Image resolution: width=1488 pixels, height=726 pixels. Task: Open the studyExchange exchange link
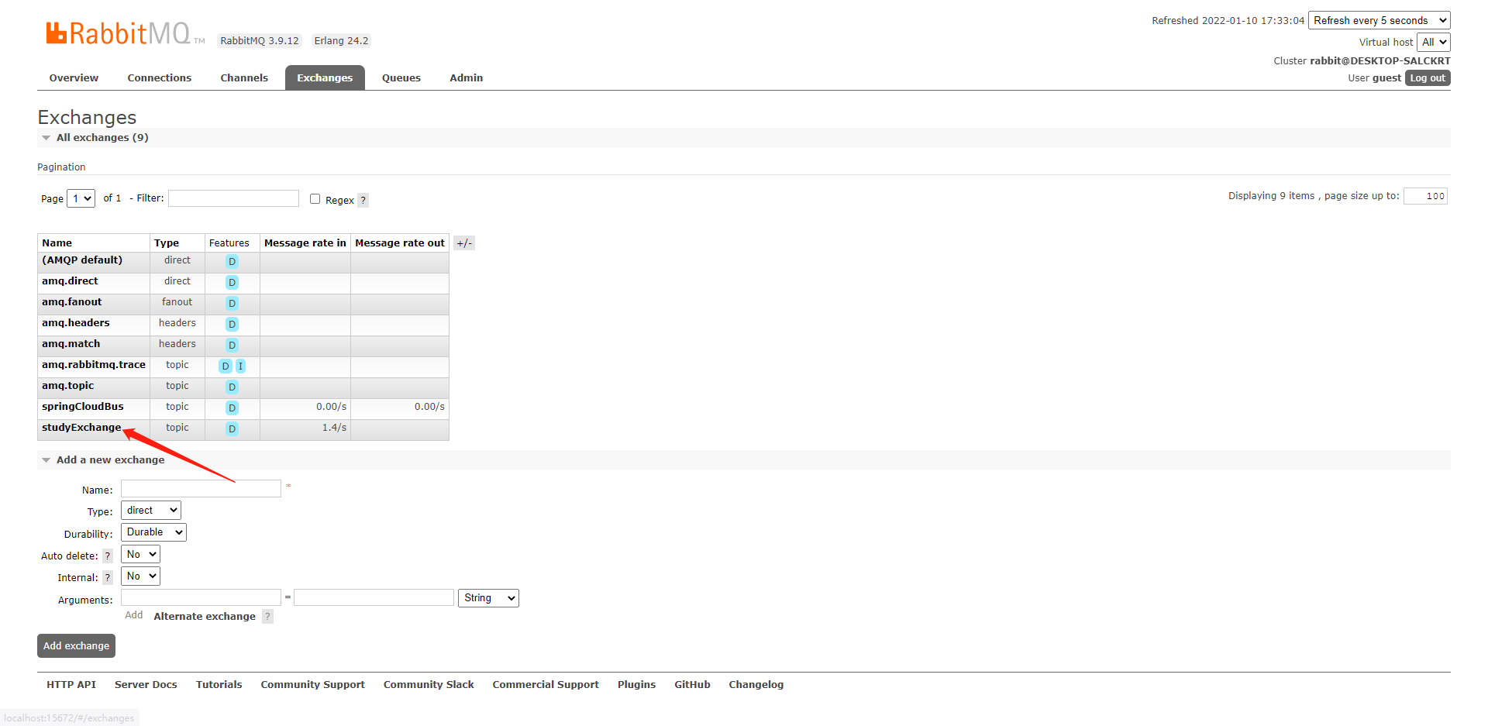81,428
